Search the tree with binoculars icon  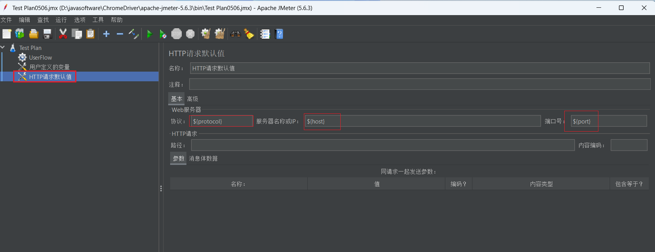coord(235,34)
